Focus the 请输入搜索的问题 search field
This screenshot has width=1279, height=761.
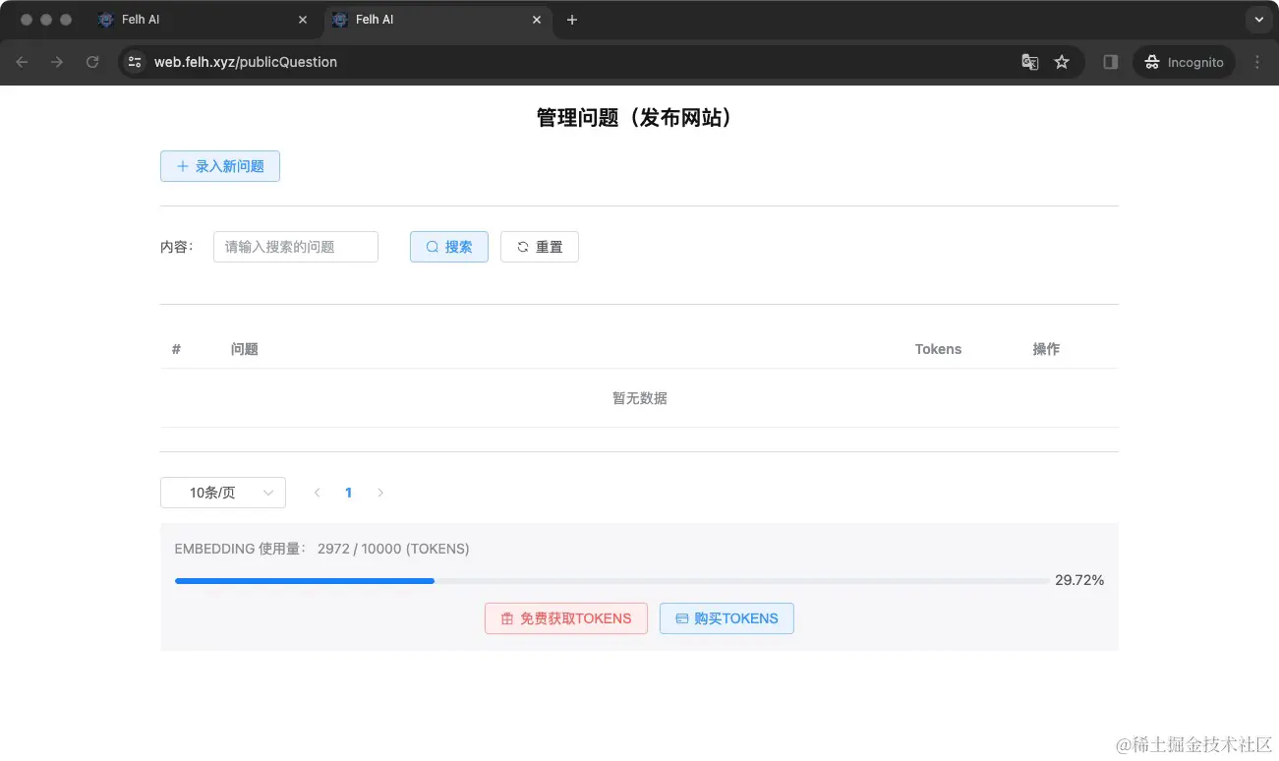pos(296,247)
